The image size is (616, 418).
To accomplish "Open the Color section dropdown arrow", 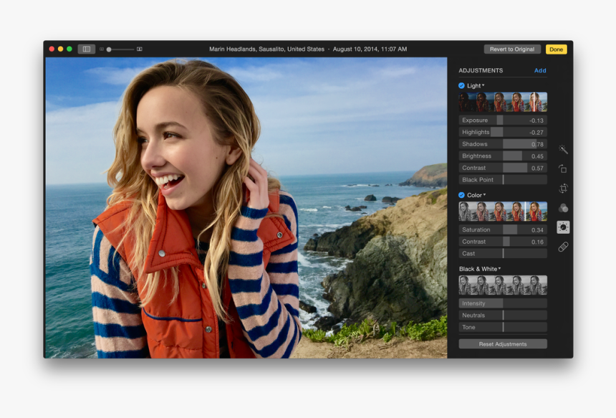I will 485,194.
